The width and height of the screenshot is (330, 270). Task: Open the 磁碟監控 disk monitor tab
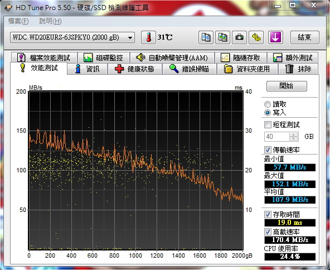[x=103, y=57]
